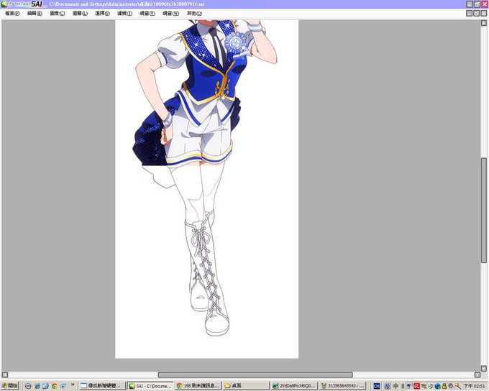
Task: Click the horizontal scrollbar thumb
Action: point(255,374)
